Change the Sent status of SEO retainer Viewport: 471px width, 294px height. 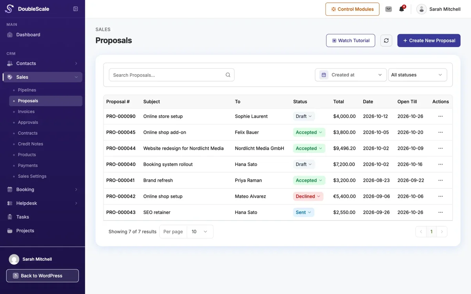303,212
